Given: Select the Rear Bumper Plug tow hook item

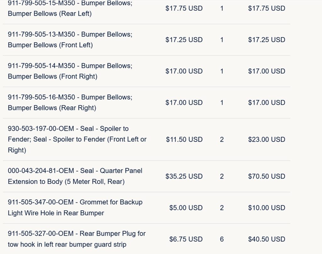Looking at the screenshot, I should point(77,239).
